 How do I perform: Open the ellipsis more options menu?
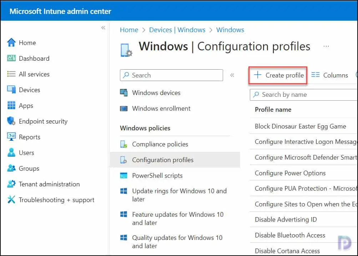pos(326,46)
